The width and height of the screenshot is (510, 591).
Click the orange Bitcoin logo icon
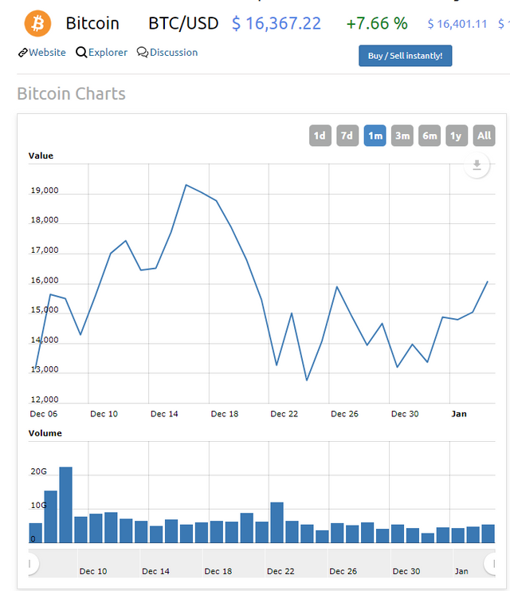point(37,23)
